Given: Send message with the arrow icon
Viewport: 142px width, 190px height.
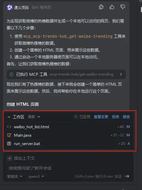Looking at the screenshot, I should tap(127, 176).
